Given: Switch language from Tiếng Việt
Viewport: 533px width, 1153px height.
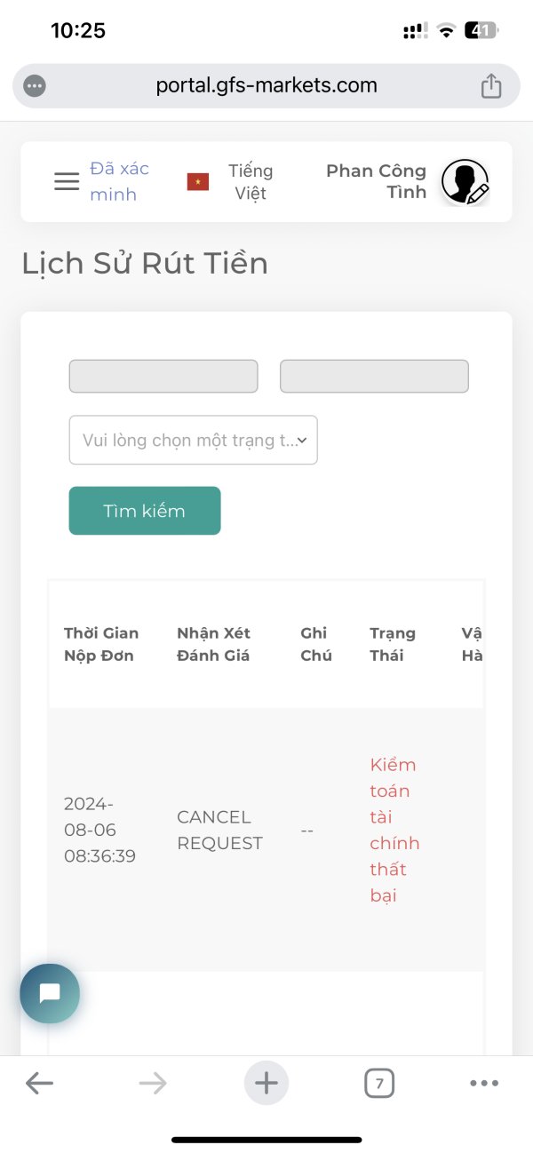Looking at the screenshot, I should 251,182.
